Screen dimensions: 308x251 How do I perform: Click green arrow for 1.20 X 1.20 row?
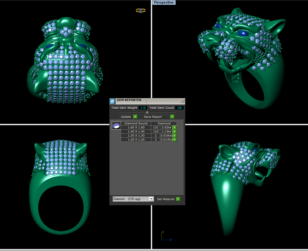(175, 140)
